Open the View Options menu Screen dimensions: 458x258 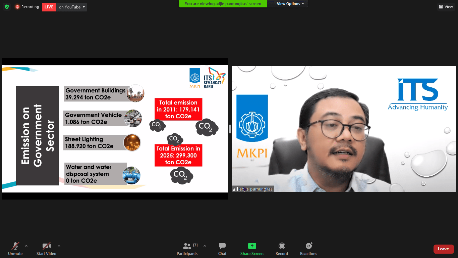290,4
